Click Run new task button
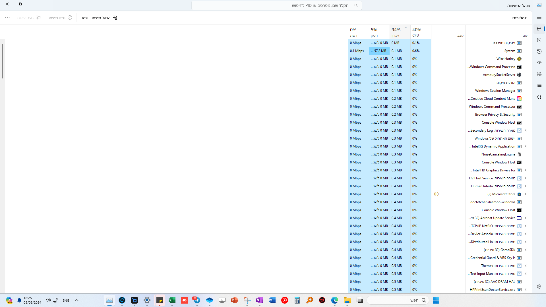This screenshot has height=307, width=546. (99, 18)
